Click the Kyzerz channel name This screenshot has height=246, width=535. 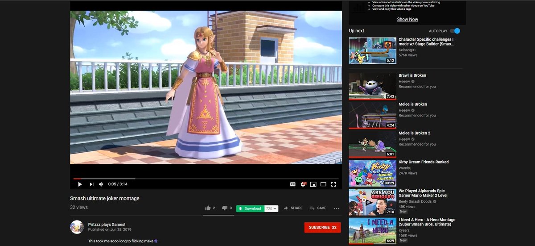404,230
